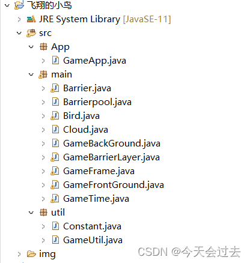Select the GameFrontGround.java label
The height and width of the screenshot is (263, 250).
click(114, 185)
